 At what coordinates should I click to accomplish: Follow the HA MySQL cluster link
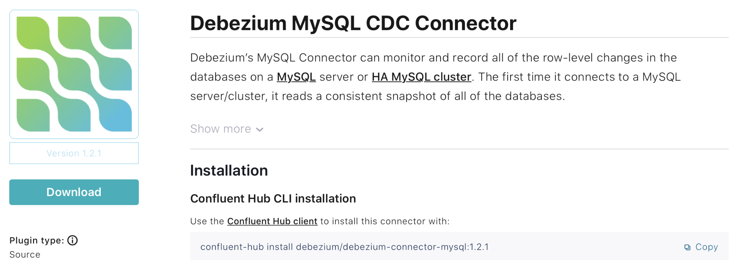click(x=421, y=77)
